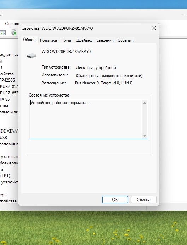Click the Отмена button
The height and width of the screenshot is (245, 187).
(x=144, y=199)
